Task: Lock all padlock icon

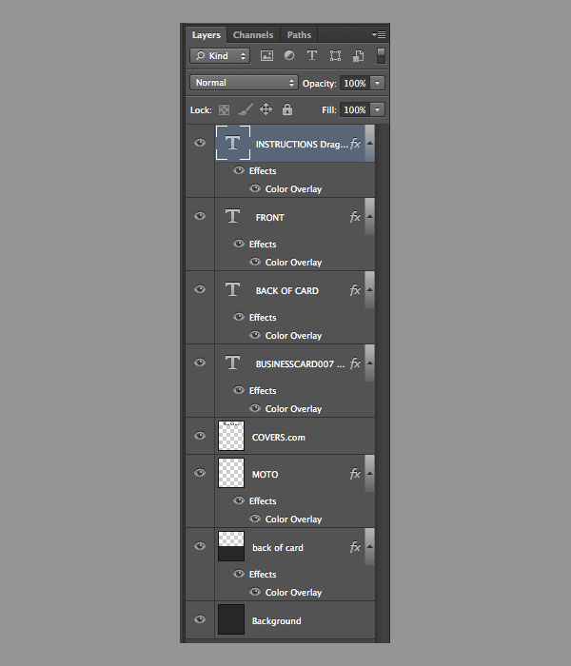Action: click(x=287, y=109)
